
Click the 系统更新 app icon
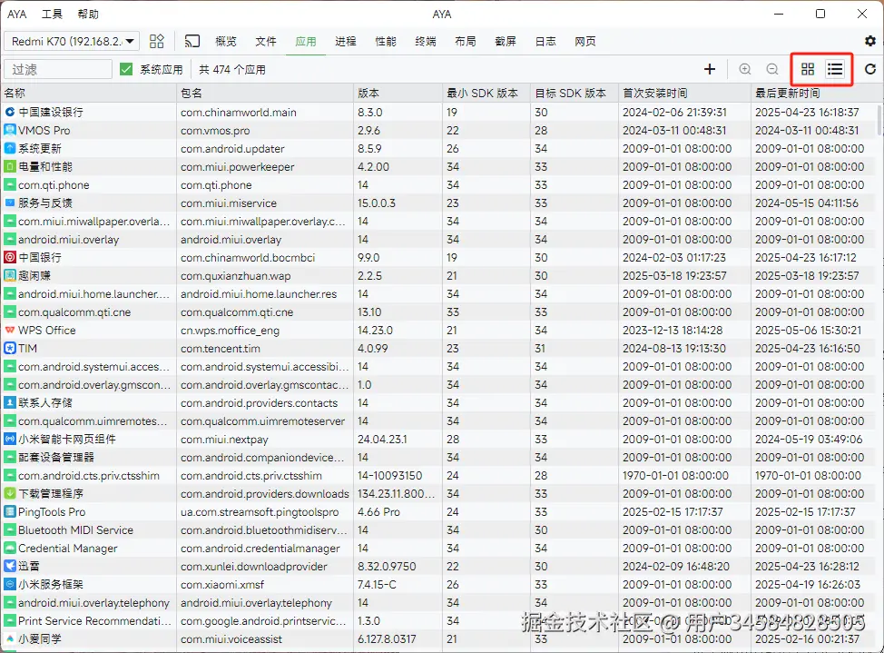10,148
